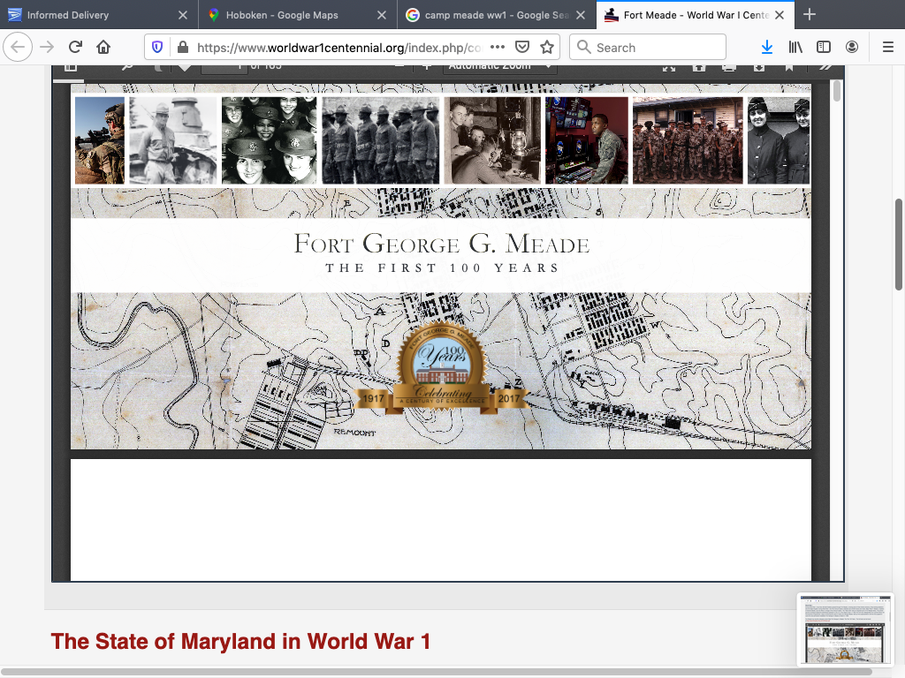Open the Library bookshelf menu
The width and height of the screenshot is (905, 678).
point(795,47)
